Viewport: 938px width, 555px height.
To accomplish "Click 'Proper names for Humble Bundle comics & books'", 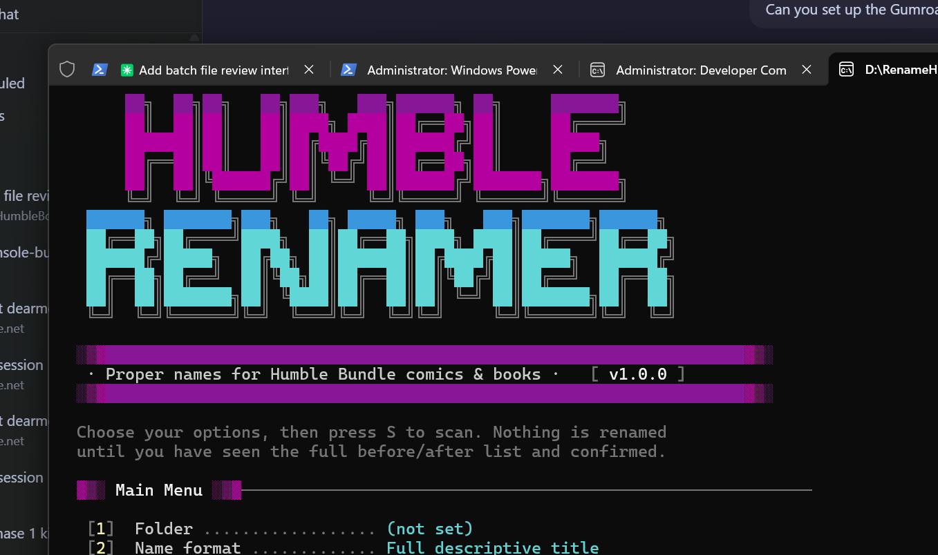I will 323,374.
